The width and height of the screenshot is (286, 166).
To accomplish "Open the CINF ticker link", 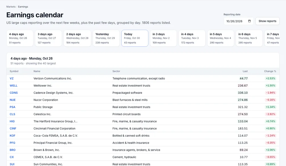I will (13, 129).
